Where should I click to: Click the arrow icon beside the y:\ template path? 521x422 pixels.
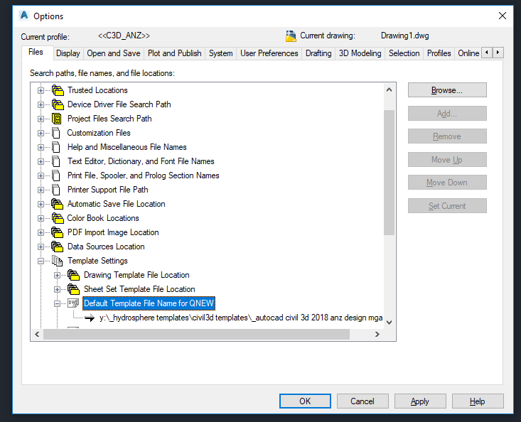[90, 318]
